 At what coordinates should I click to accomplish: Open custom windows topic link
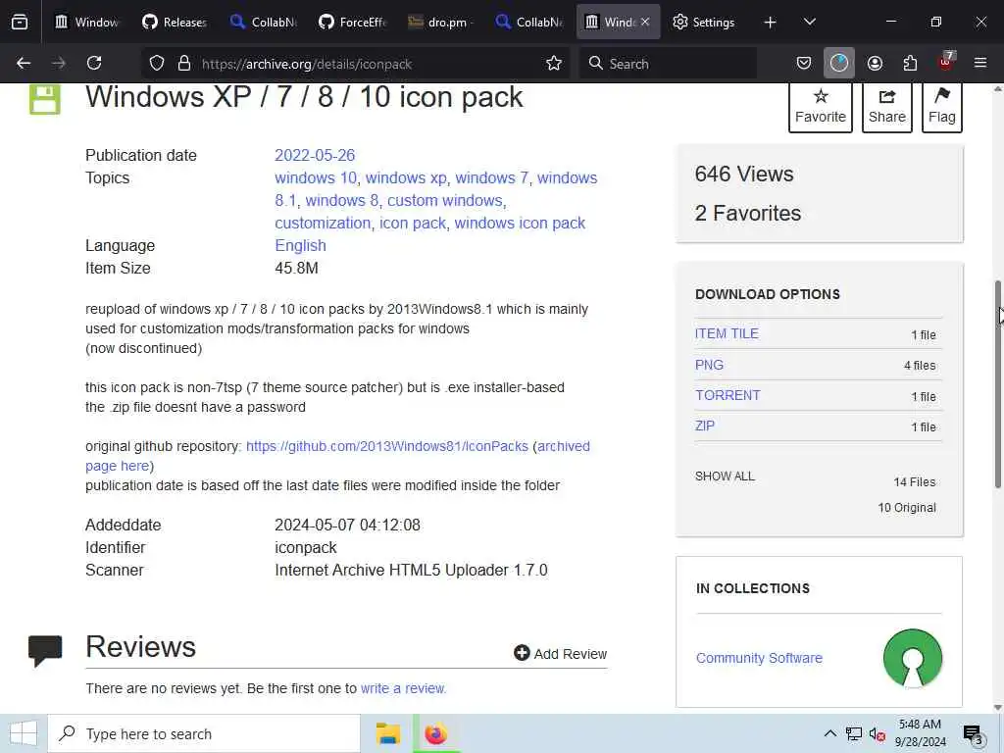445,200
